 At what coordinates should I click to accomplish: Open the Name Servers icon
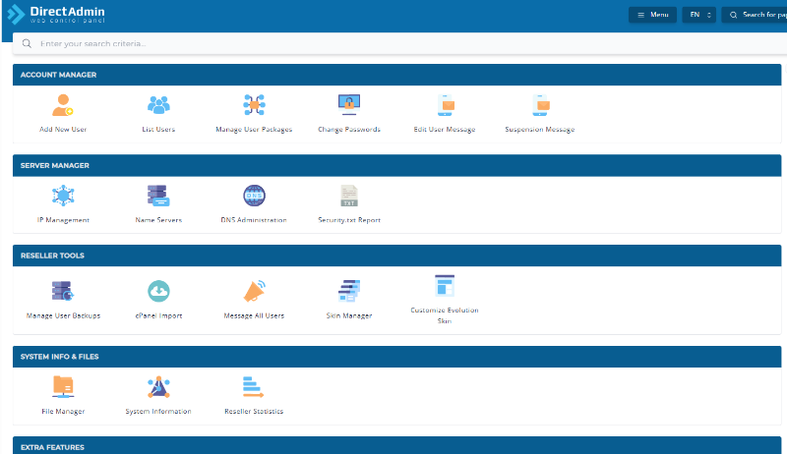158,196
